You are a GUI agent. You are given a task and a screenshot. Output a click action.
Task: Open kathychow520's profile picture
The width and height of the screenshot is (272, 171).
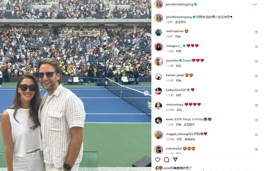pos(159,91)
